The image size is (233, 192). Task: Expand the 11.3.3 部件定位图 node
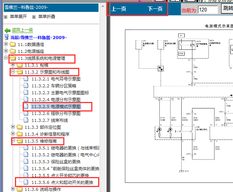pos(13,126)
